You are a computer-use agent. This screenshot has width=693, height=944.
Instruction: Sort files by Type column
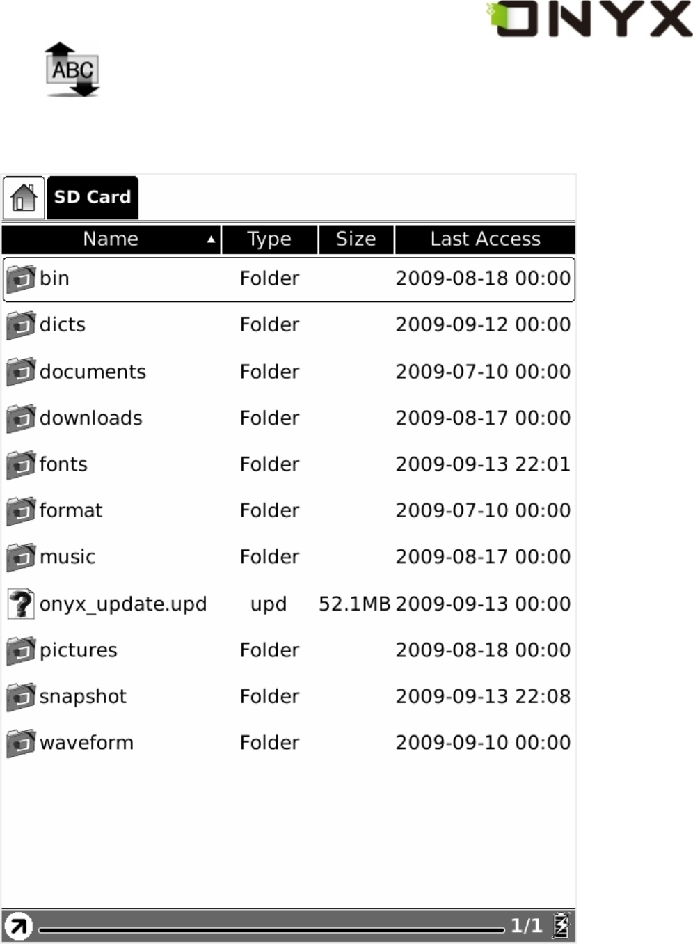click(269, 239)
